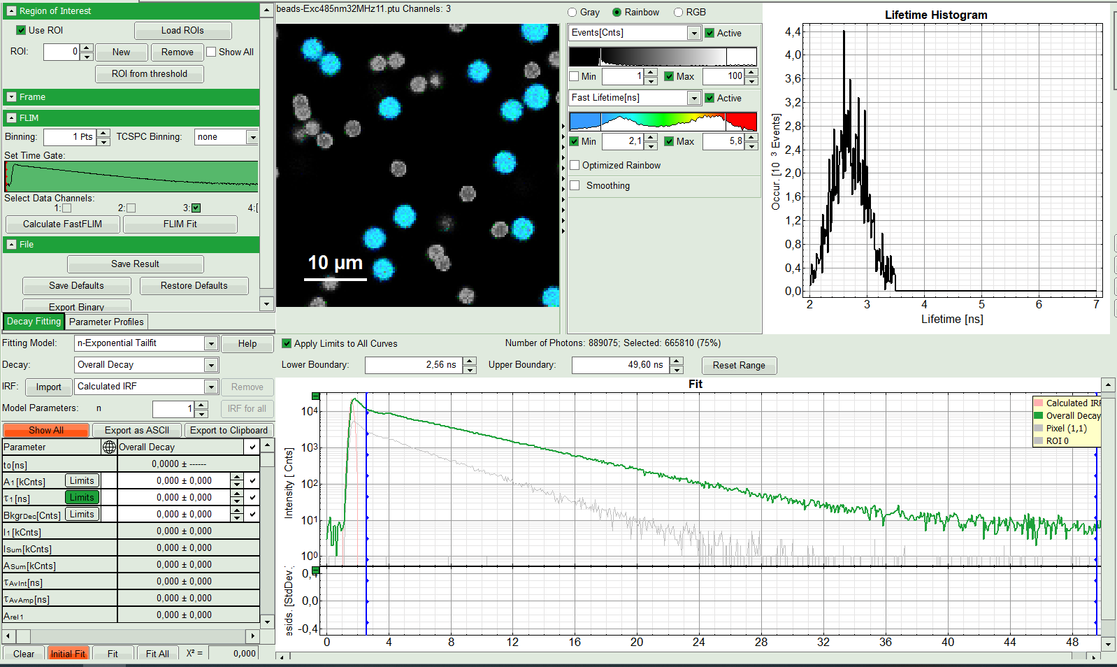Expand the Fast Lifetime[ns] combo box
This screenshot has width=1117, height=667.
[x=693, y=98]
